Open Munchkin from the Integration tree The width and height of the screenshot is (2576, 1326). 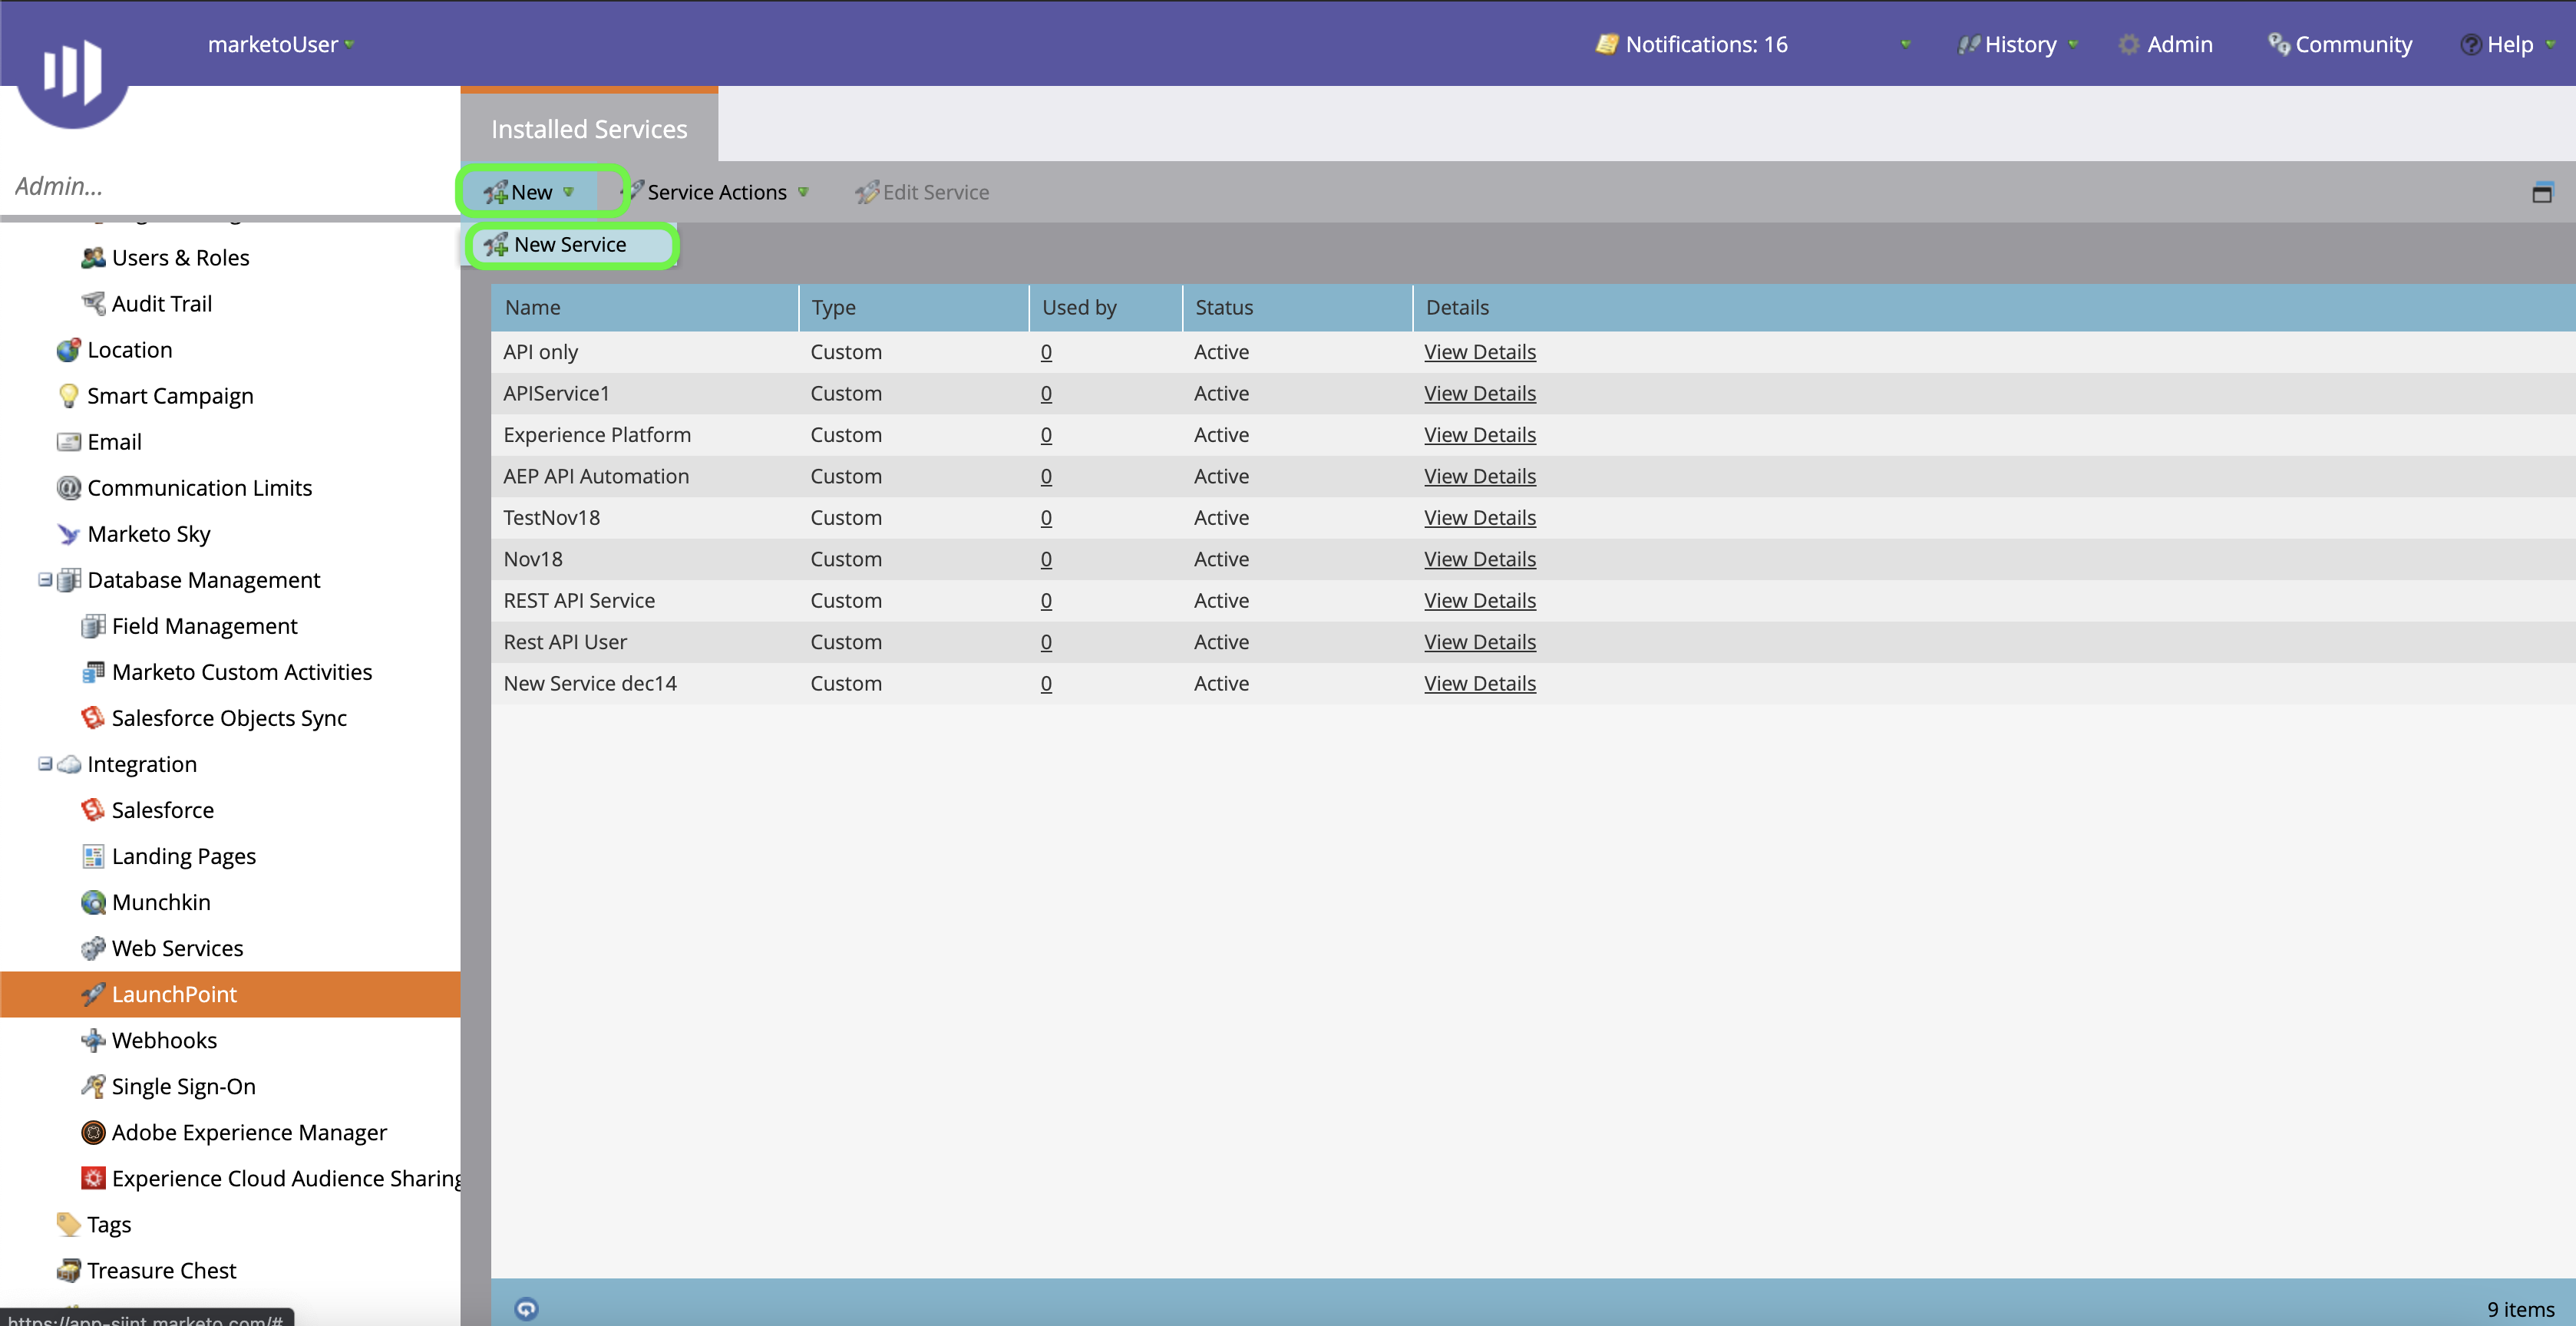click(160, 902)
